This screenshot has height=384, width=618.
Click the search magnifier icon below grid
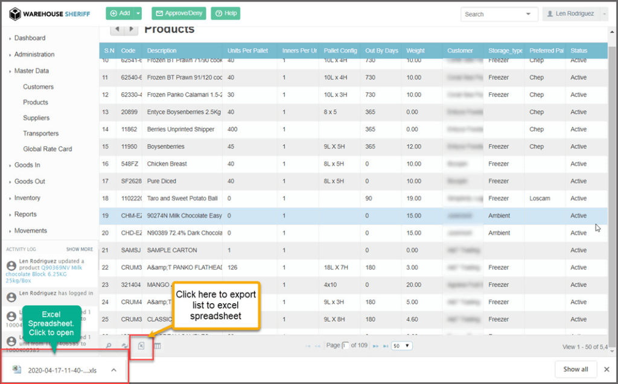[x=109, y=346]
